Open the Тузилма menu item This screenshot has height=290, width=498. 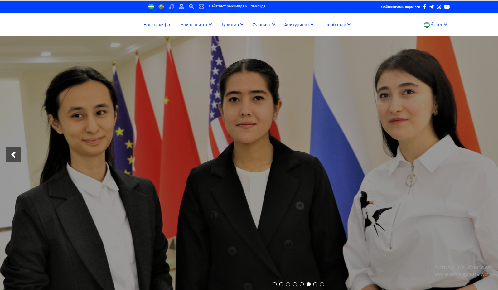pos(232,25)
